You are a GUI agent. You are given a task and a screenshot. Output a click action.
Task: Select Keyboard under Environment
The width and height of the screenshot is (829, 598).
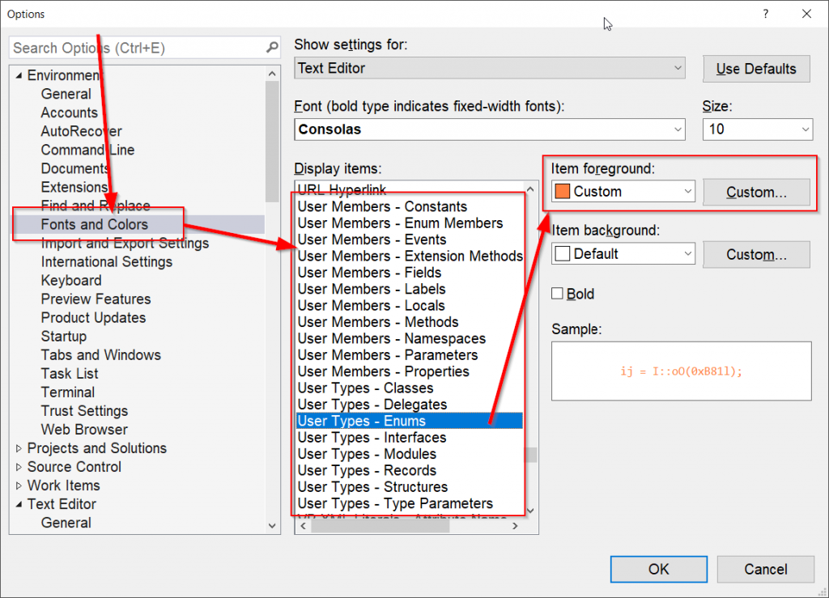[71, 281]
